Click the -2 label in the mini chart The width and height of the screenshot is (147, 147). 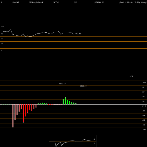point(94,143)
